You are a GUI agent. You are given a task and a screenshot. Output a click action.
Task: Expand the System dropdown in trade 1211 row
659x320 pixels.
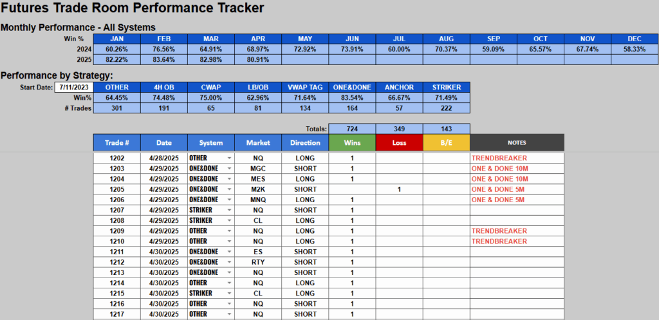tap(230, 252)
